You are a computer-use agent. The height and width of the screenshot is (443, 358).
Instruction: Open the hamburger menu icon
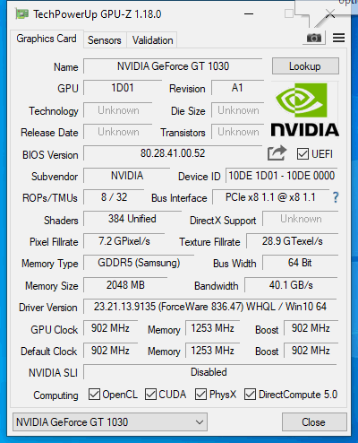coord(338,38)
